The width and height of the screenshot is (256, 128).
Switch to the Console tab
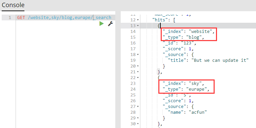click(13, 5)
